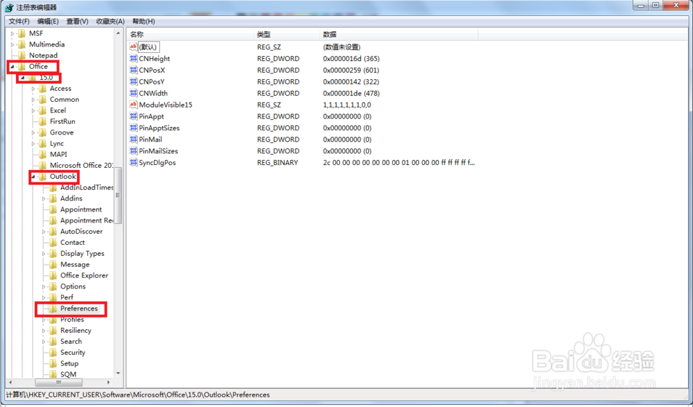Select the Perf key in tree

click(x=67, y=297)
